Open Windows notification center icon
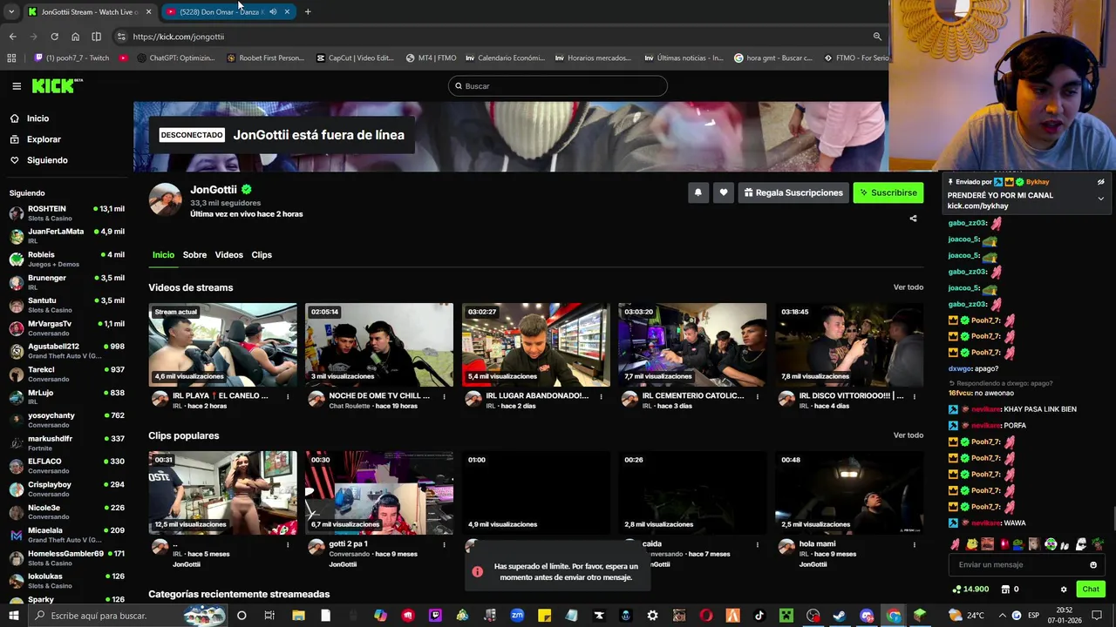 tap(1097, 616)
